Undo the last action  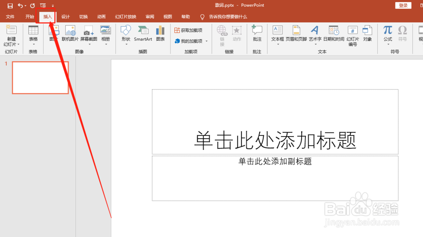tap(20, 5)
